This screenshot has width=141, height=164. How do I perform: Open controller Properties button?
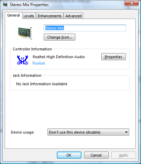[x=113, y=57]
